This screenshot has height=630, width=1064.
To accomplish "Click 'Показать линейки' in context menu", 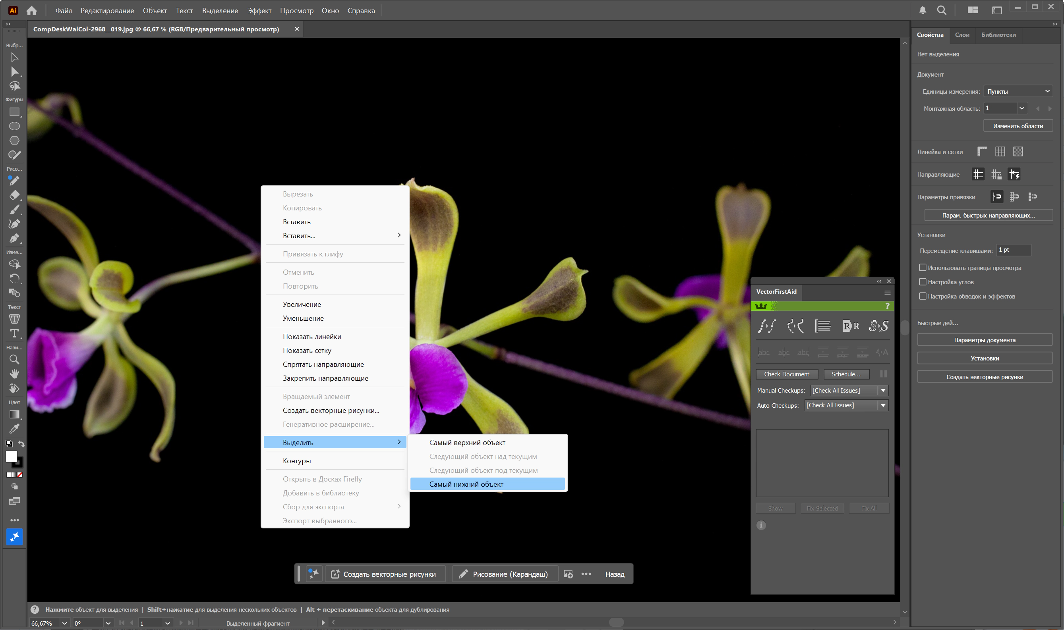I will pos(335,337).
